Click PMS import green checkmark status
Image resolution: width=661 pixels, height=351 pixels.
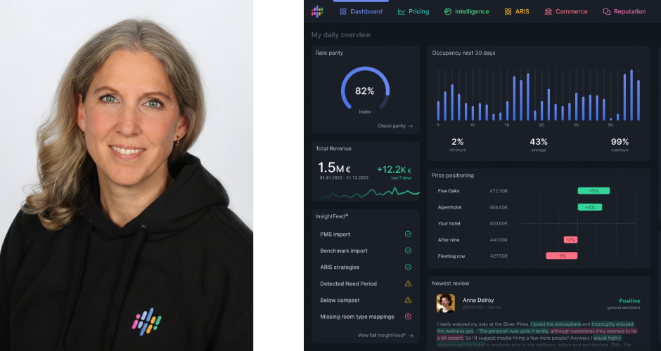408,234
